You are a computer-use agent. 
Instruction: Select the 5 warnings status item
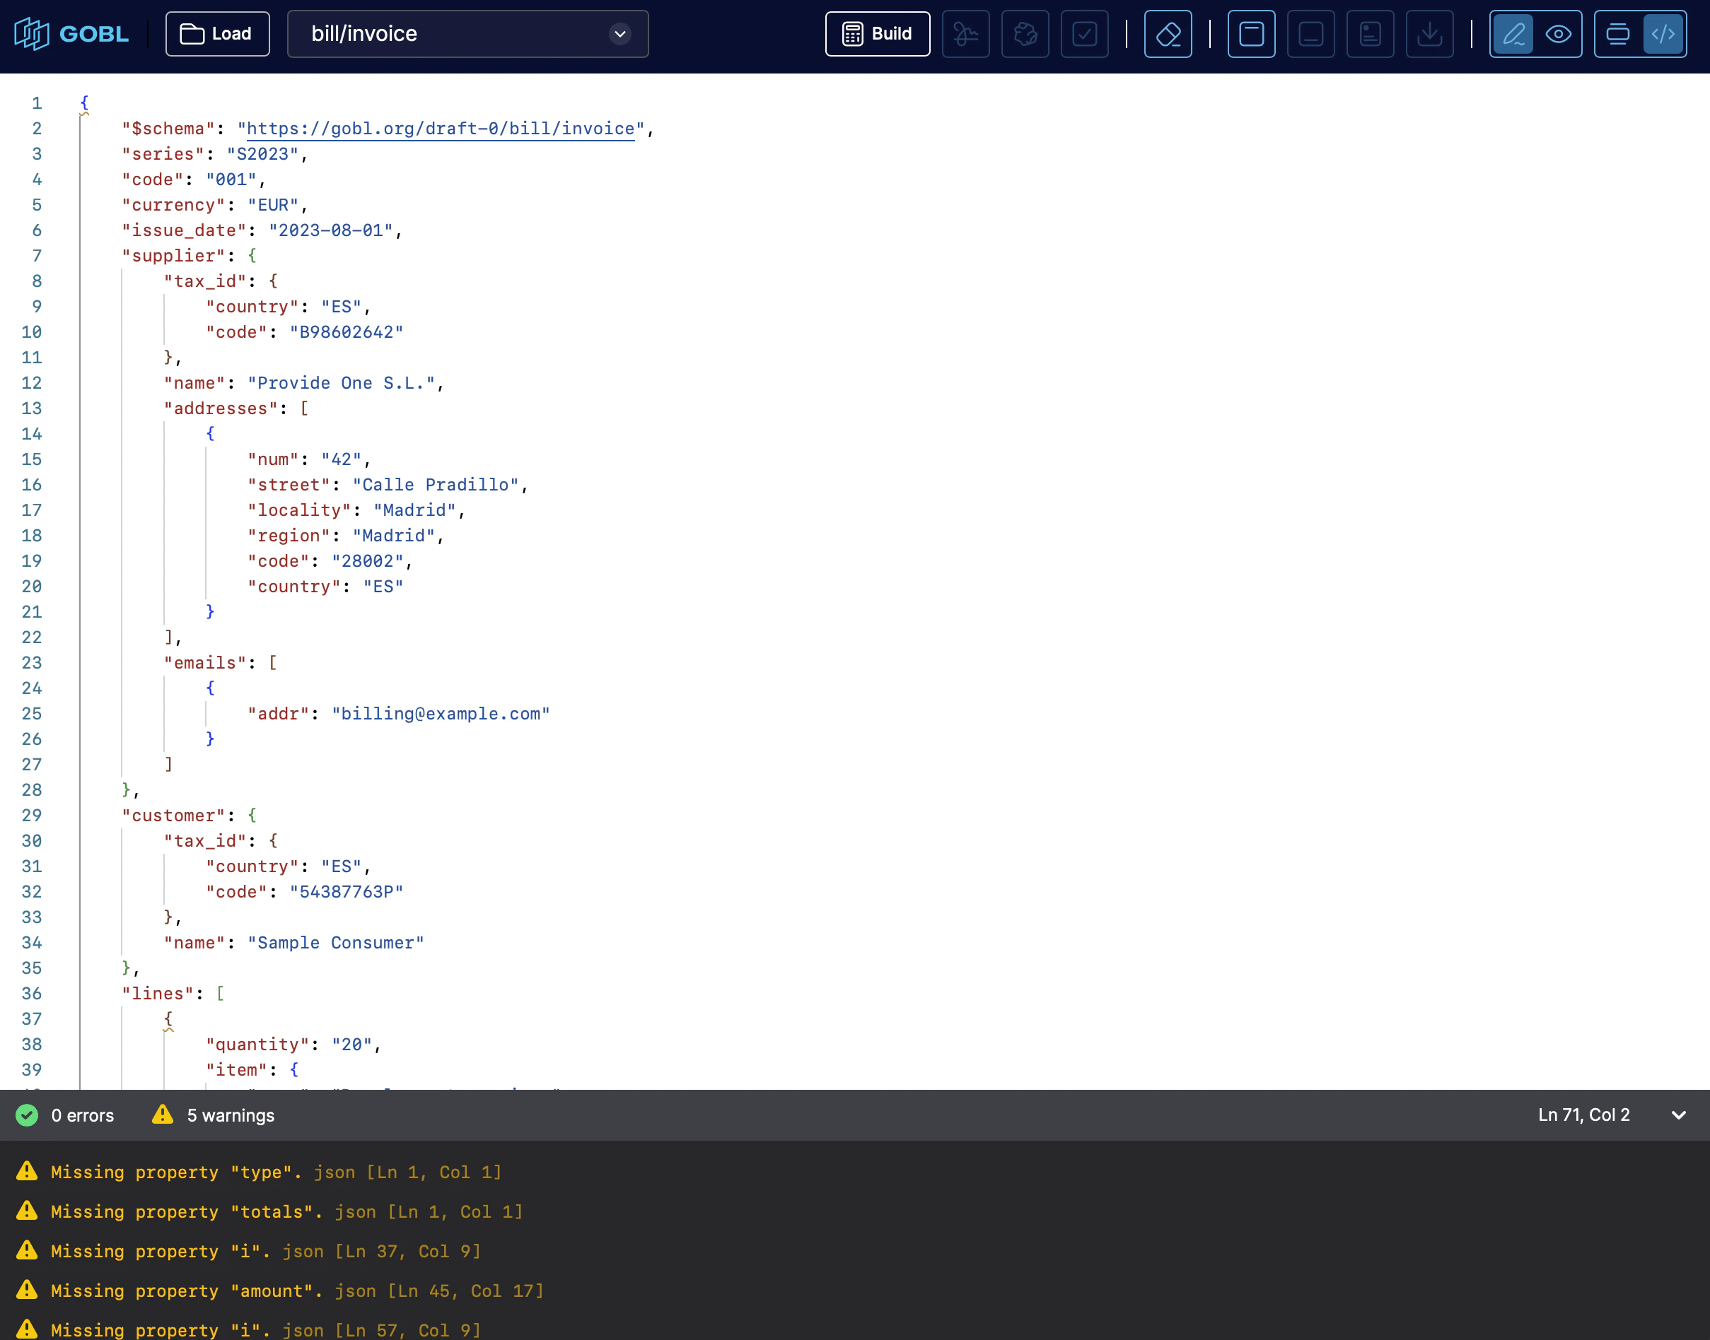[x=213, y=1115]
